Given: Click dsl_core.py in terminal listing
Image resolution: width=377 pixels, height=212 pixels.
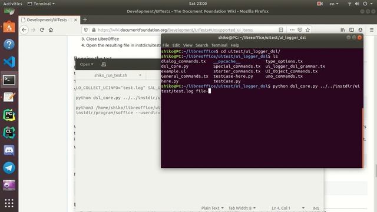Looking at the screenshot, I should coord(175,67).
